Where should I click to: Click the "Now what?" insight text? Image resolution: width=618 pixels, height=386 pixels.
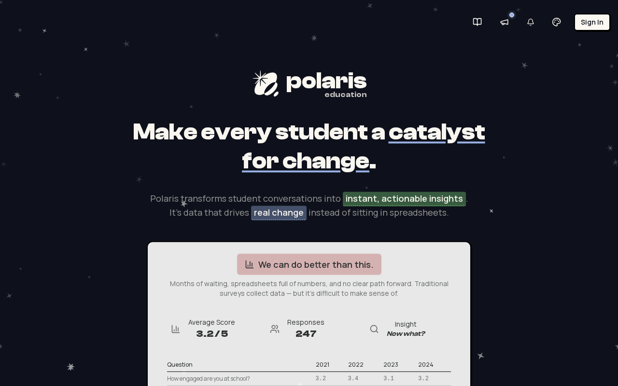406,334
